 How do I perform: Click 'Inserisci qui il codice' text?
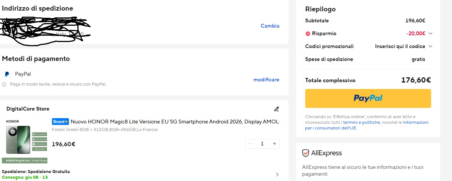click(x=400, y=46)
